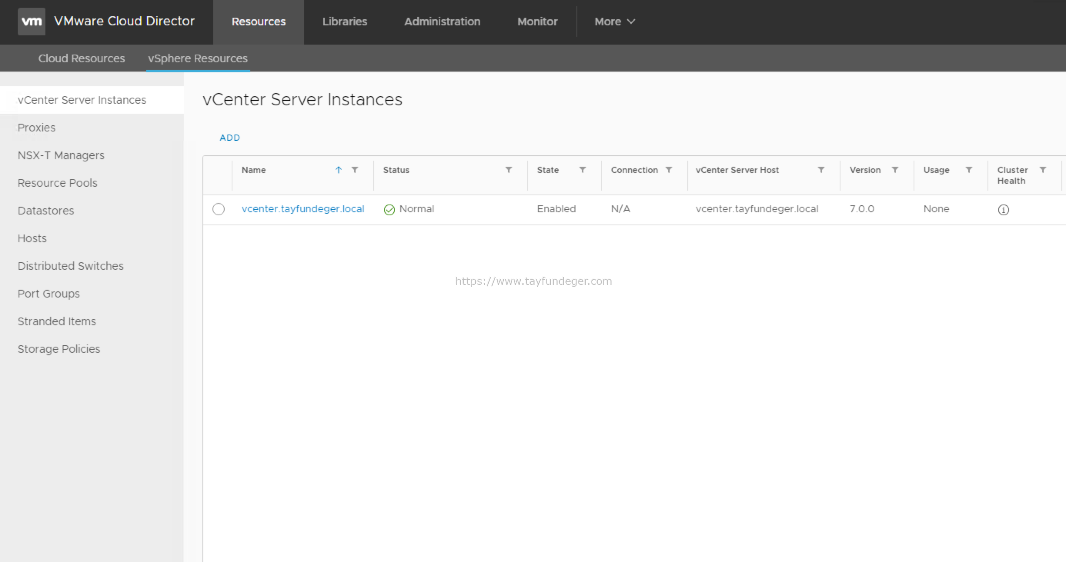This screenshot has height=562, width=1066.
Task: Click the None usage cell
Action: [x=936, y=209]
